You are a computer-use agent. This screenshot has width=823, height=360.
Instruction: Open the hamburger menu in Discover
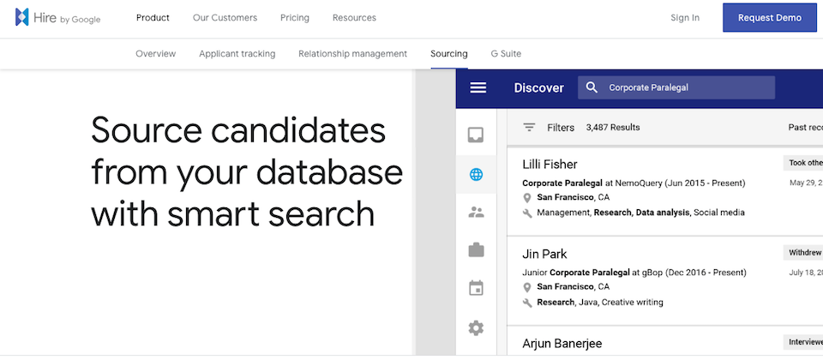(478, 87)
